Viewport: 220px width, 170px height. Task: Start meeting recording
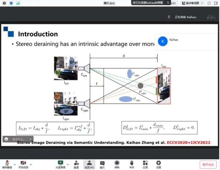[x=117, y=163]
